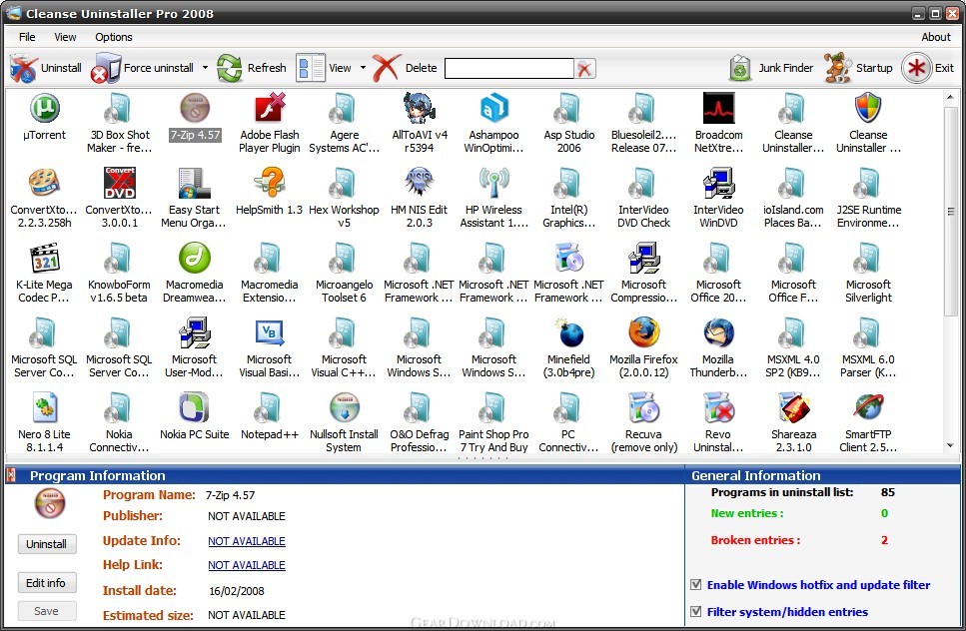This screenshot has height=631, width=966.
Task: Open the Help Link NOT AVAILABLE link
Action: pos(247,565)
